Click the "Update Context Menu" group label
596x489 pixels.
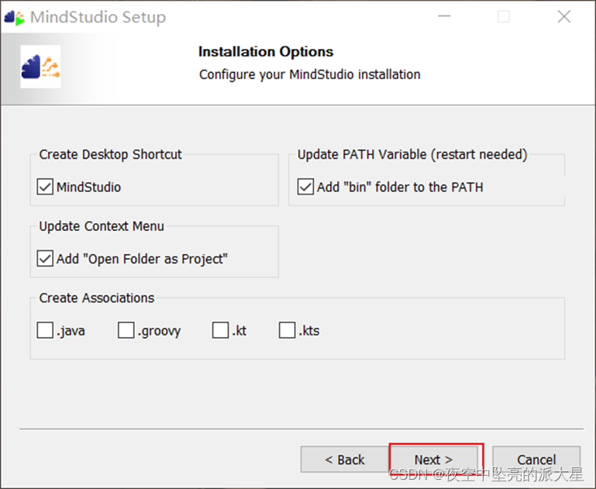click(x=102, y=226)
